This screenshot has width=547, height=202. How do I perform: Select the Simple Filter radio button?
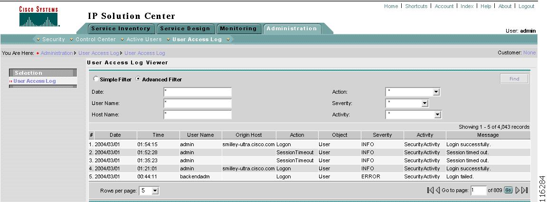click(x=95, y=79)
